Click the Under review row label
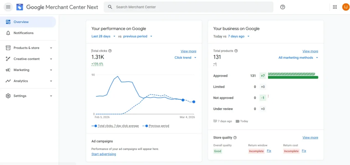Image resolution: width=350 pixels, height=165 pixels. click(223, 109)
